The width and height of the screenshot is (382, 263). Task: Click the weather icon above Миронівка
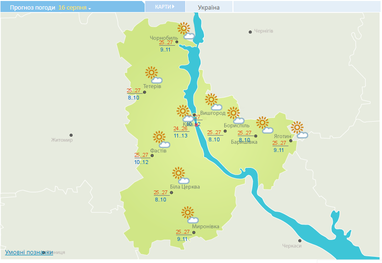190,214
